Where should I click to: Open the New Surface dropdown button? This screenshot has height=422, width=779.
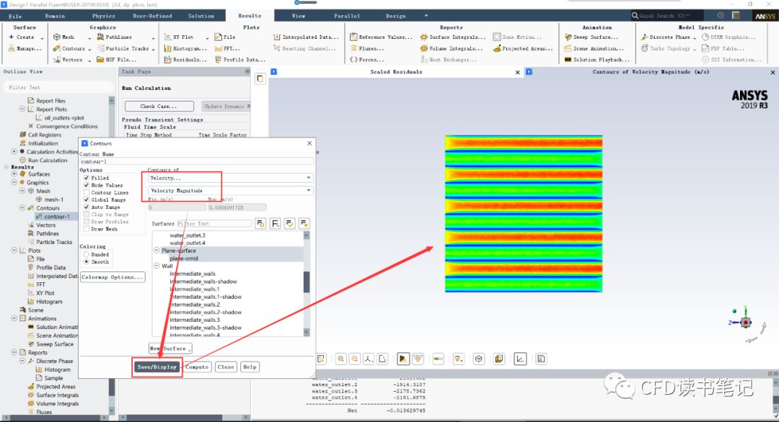(x=170, y=349)
